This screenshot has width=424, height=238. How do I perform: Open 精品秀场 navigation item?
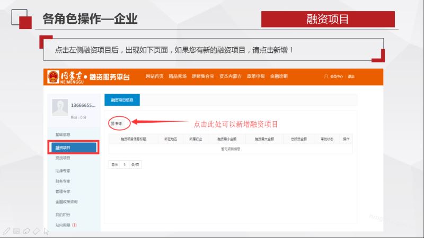(177, 77)
